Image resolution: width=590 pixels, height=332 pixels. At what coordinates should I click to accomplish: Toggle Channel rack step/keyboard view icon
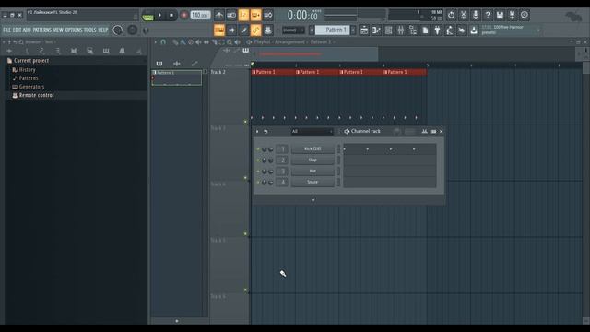coord(433,131)
